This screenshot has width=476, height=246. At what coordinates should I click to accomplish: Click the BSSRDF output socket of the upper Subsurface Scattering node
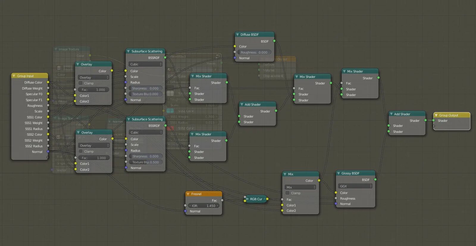(165, 58)
